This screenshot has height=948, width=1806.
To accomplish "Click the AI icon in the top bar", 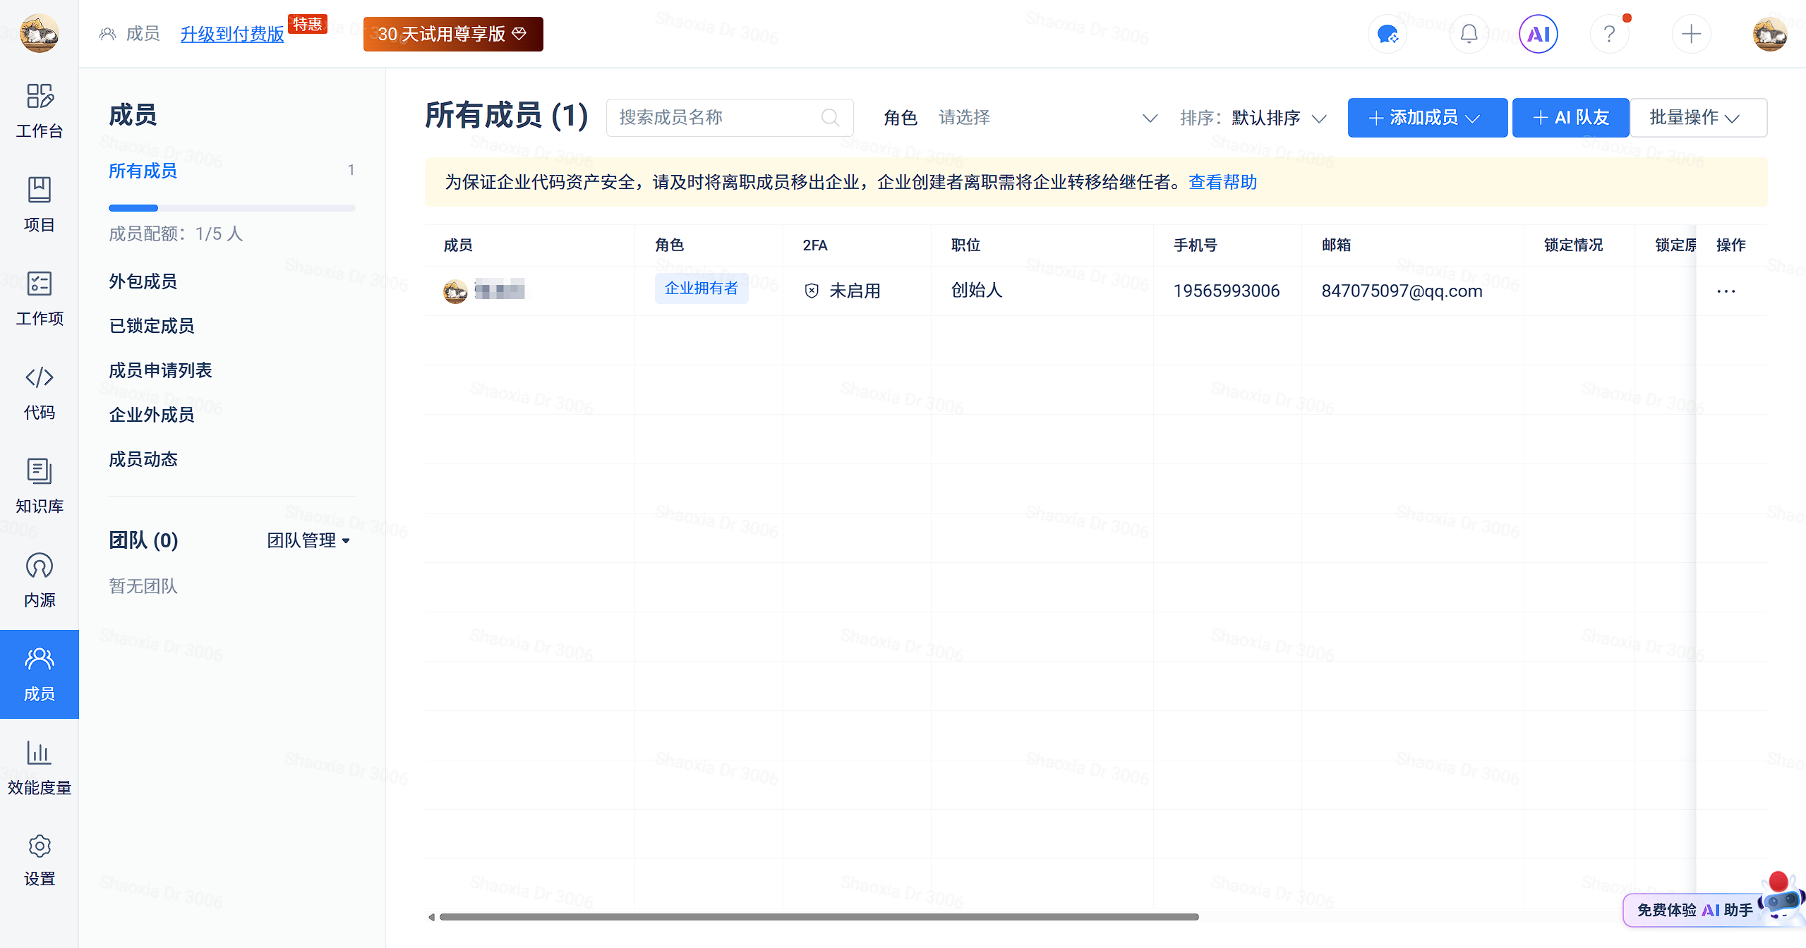I will pyautogui.click(x=1538, y=33).
